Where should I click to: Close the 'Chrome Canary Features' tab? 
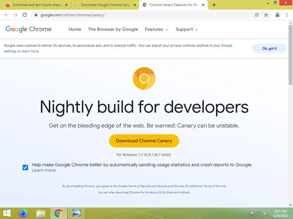(203, 5)
